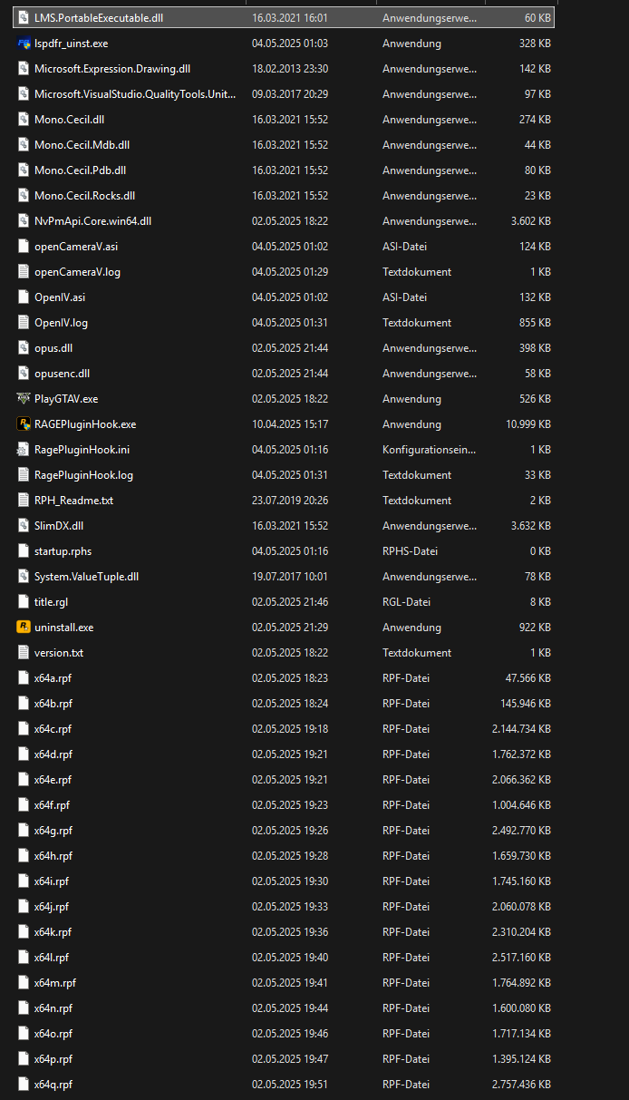Click the Mono.Cecil.dll file icon
The image size is (629, 1100).
click(x=24, y=120)
